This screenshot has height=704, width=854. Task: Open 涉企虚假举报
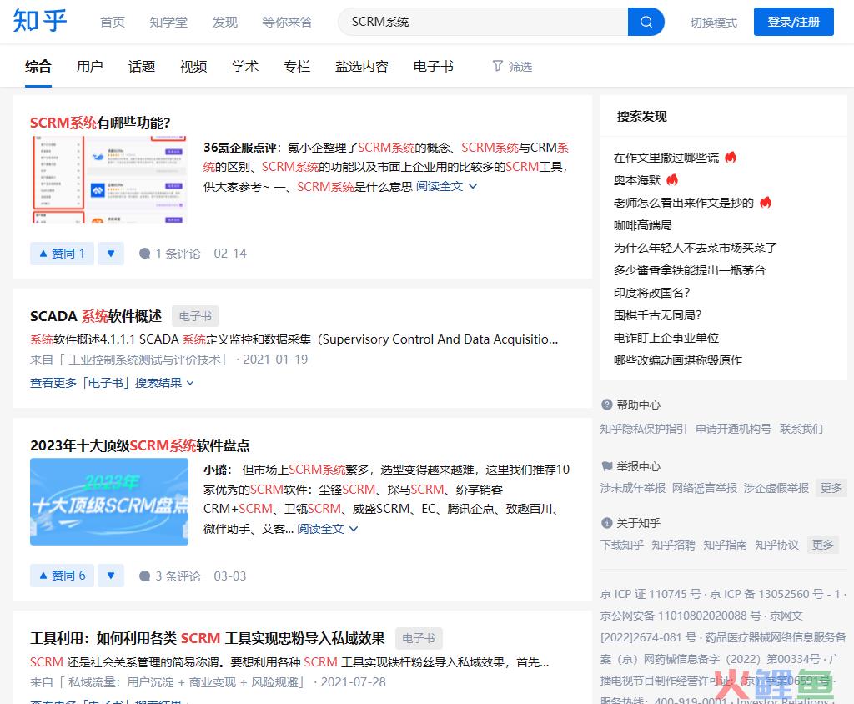pyautogui.click(x=776, y=488)
